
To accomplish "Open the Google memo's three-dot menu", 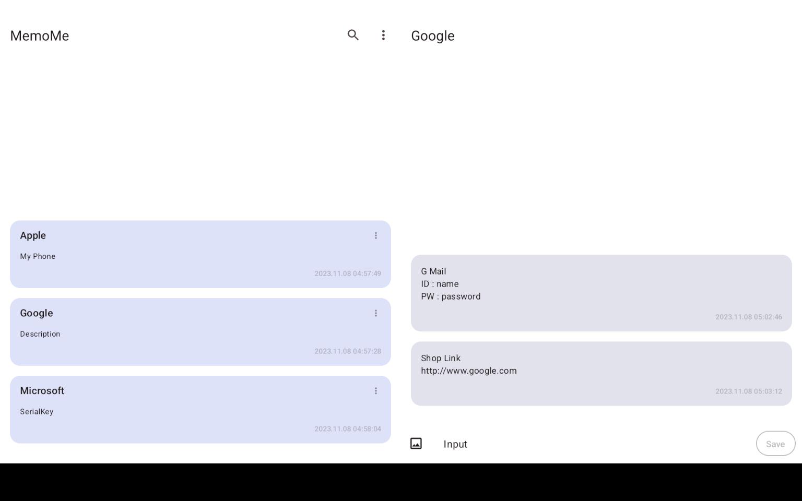I will pos(375,313).
